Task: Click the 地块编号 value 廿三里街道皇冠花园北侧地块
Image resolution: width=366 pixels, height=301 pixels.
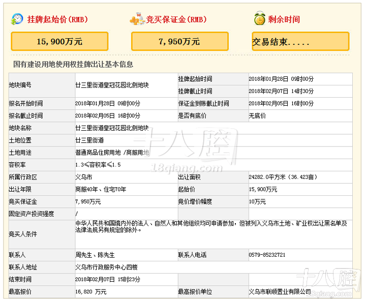Action: tap(112, 85)
